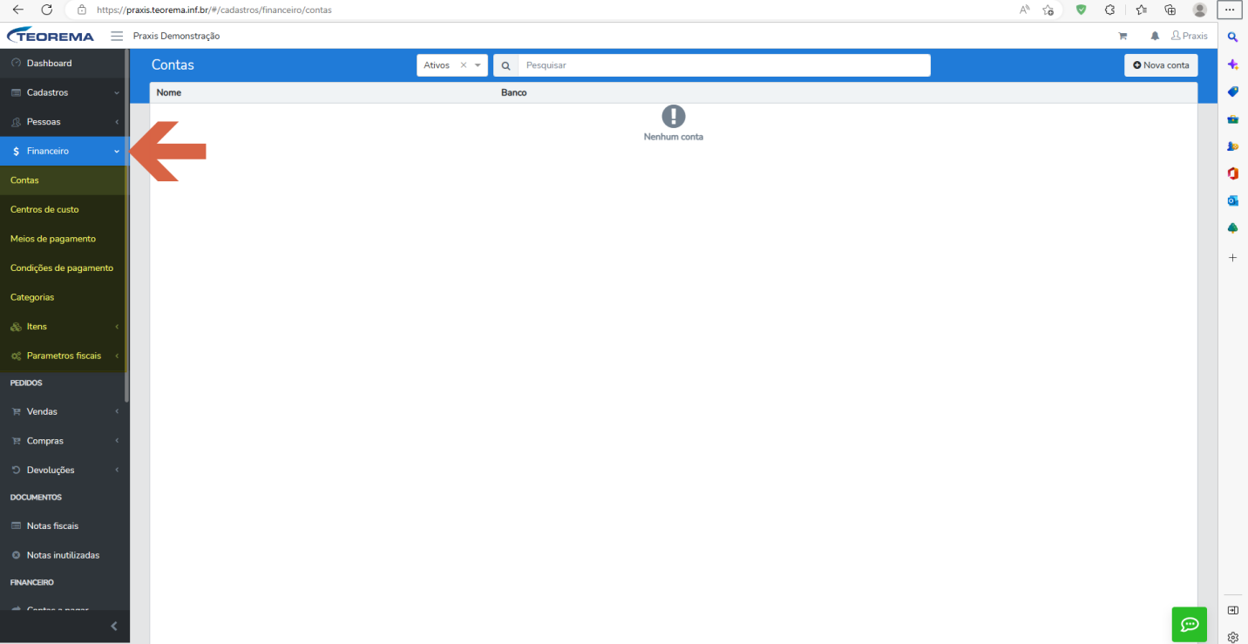The width and height of the screenshot is (1248, 644).
Task: Open the Ativos status dropdown arrow
Action: (478, 65)
